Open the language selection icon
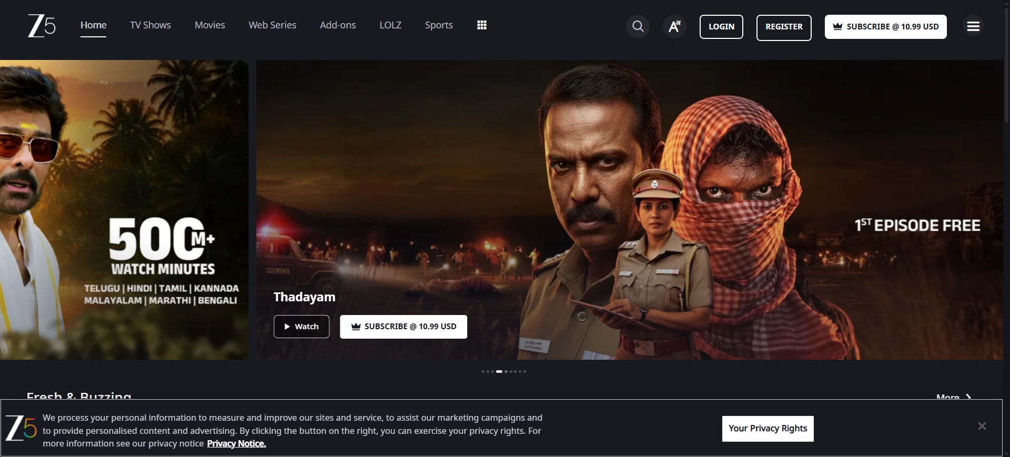Screen dimensions: 1010x457 coord(674,26)
